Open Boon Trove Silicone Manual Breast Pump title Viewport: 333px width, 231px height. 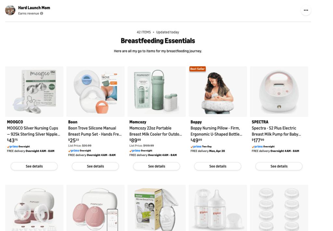pos(95,131)
